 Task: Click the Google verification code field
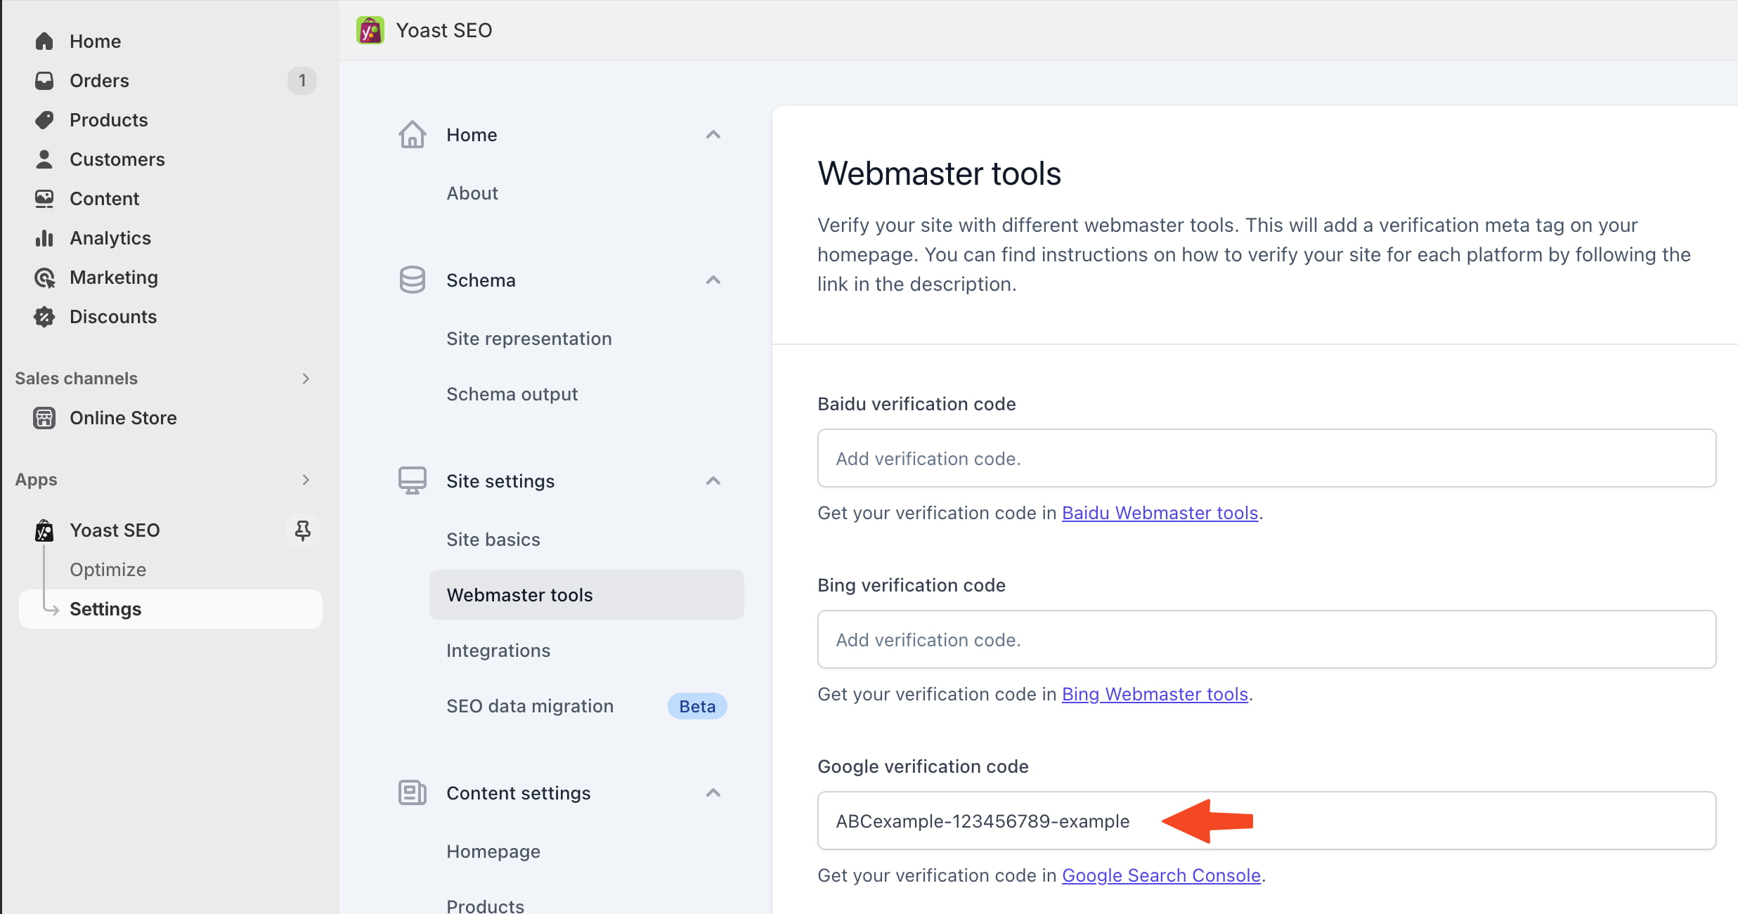(1266, 821)
